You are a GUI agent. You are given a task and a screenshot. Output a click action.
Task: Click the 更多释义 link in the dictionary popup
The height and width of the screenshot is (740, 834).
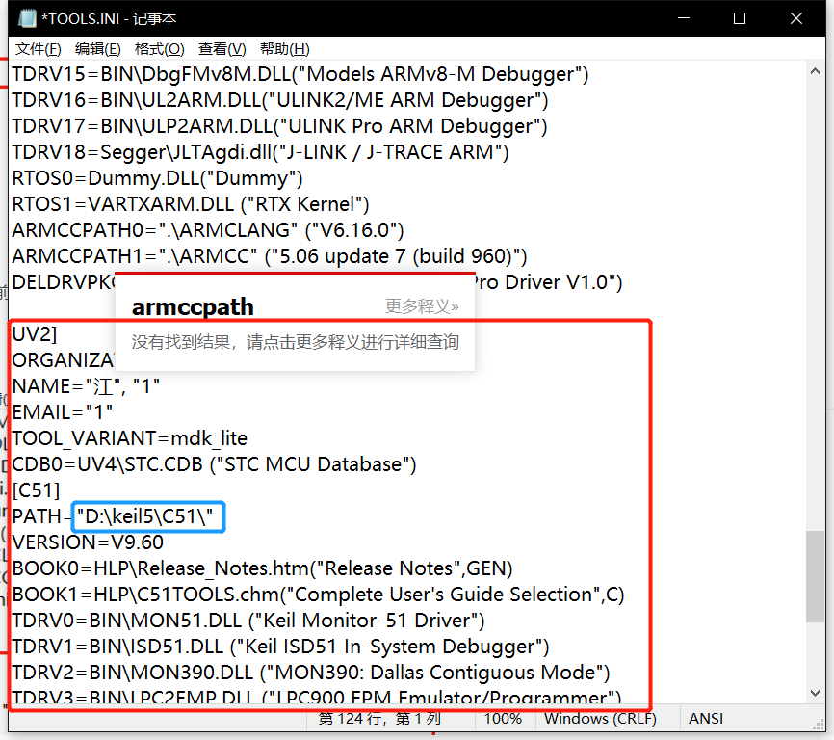(424, 306)
